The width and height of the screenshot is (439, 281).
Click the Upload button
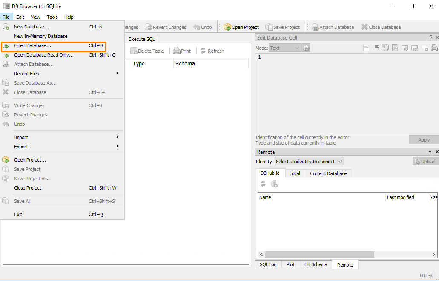coord(426,162)
